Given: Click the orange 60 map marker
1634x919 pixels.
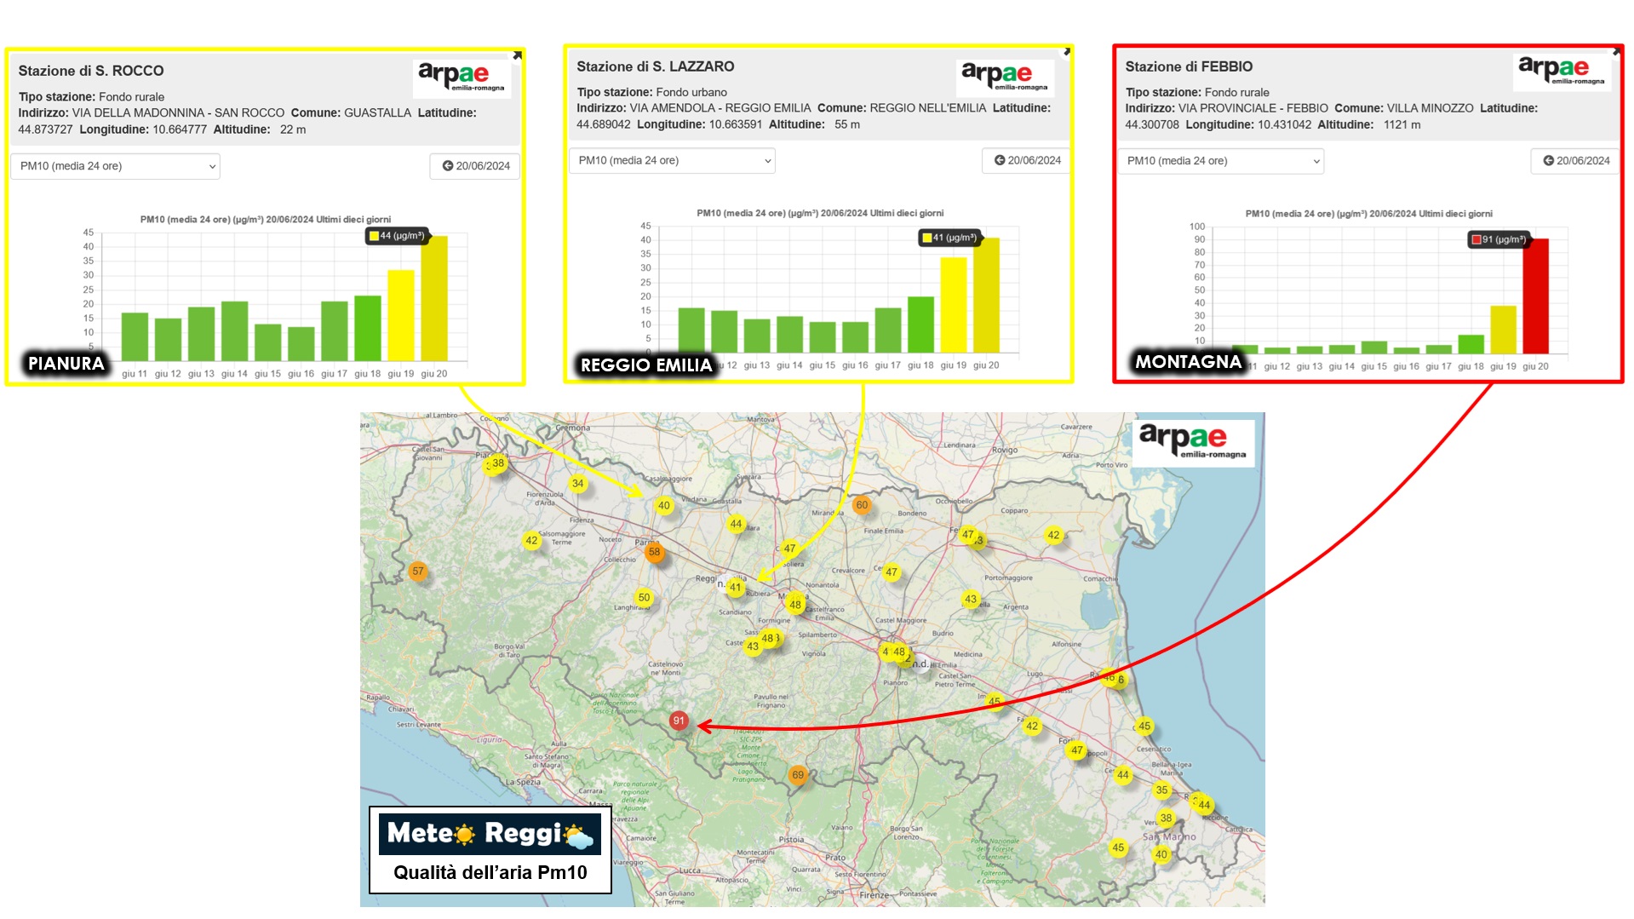Looking at the screenshot, I should coord(862,505).
